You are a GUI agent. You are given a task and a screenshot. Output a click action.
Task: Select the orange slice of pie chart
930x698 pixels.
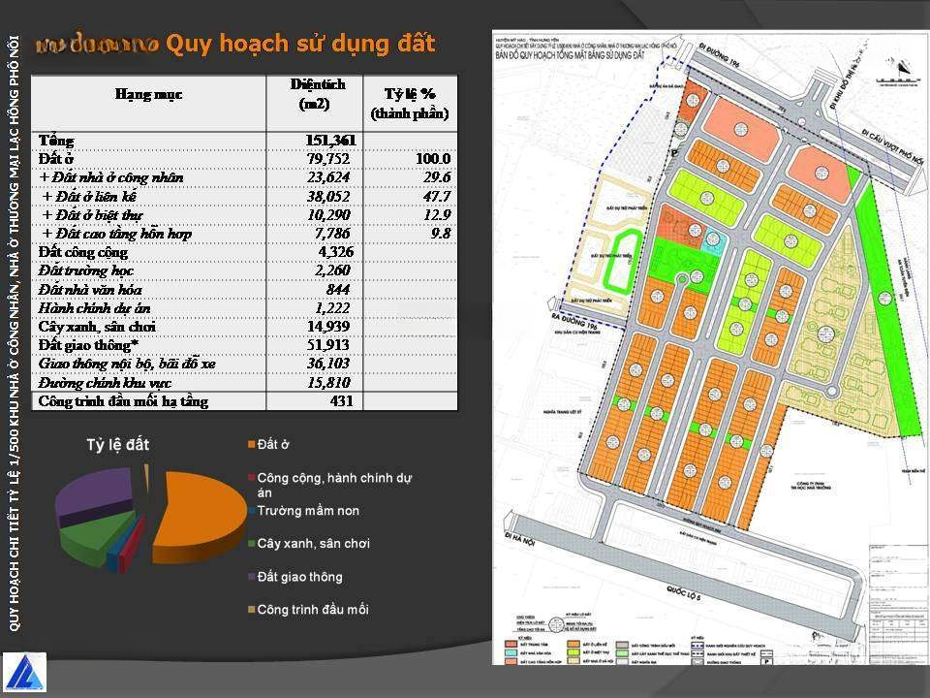tap(199, 514)
